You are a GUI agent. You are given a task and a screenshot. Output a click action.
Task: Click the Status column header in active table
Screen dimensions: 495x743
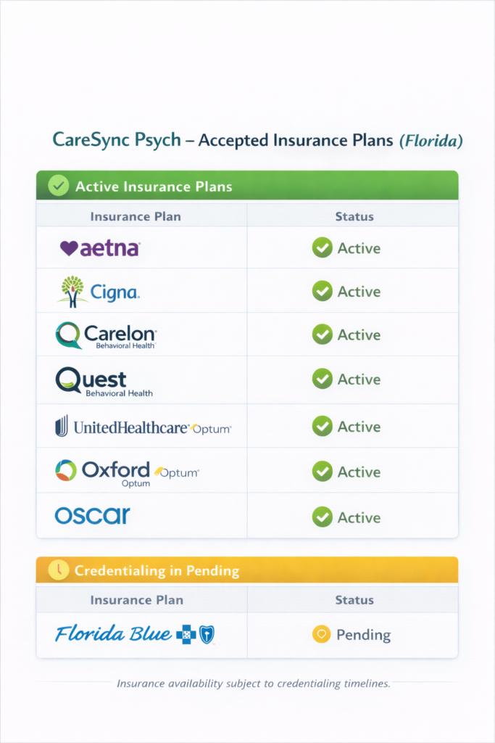(x=354, y=216)
